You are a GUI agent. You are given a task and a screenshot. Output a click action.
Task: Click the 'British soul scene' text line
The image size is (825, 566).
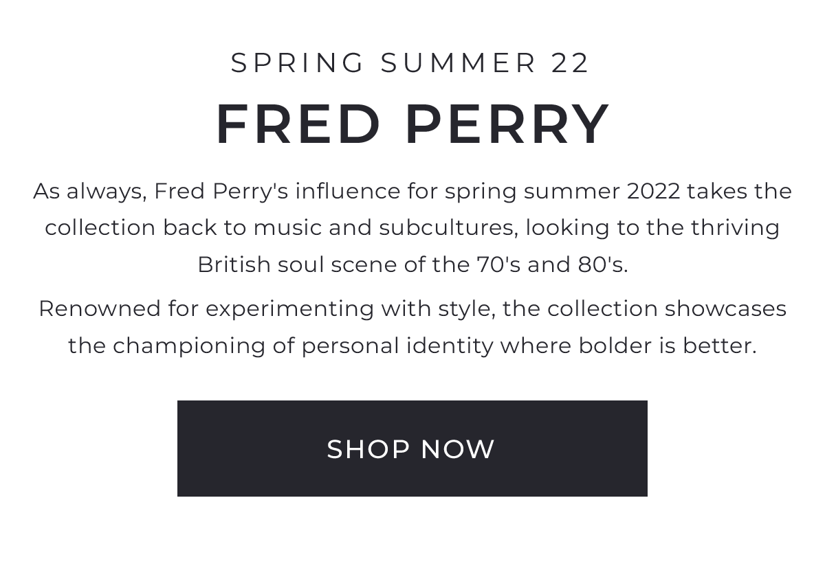tap(412, 264)
